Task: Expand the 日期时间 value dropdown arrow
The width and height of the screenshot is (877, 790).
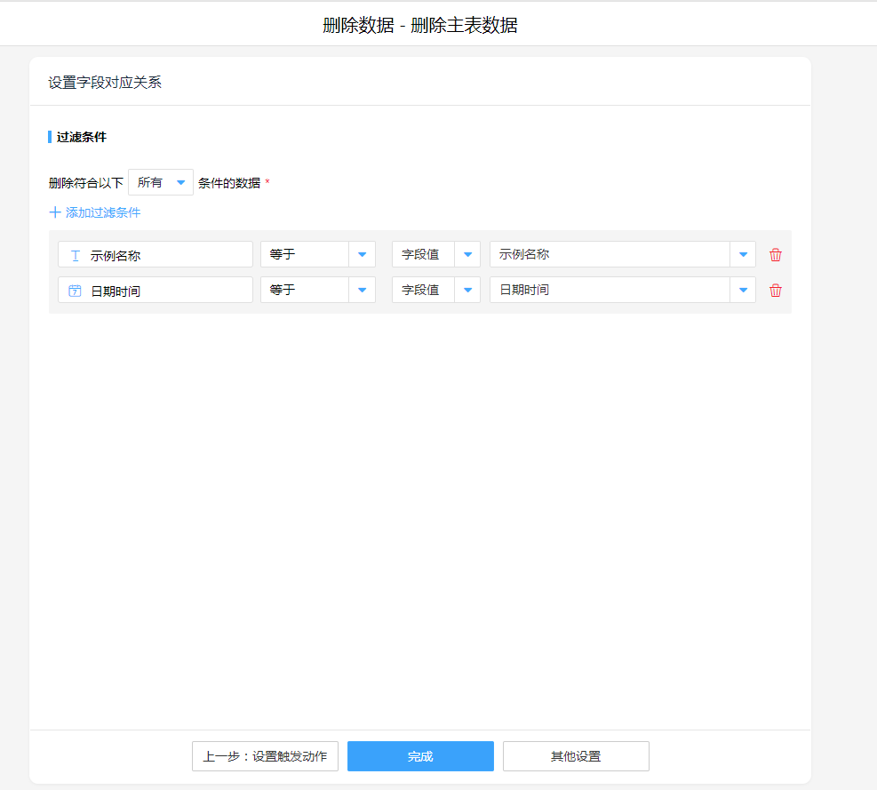Action: coord(743,290)
